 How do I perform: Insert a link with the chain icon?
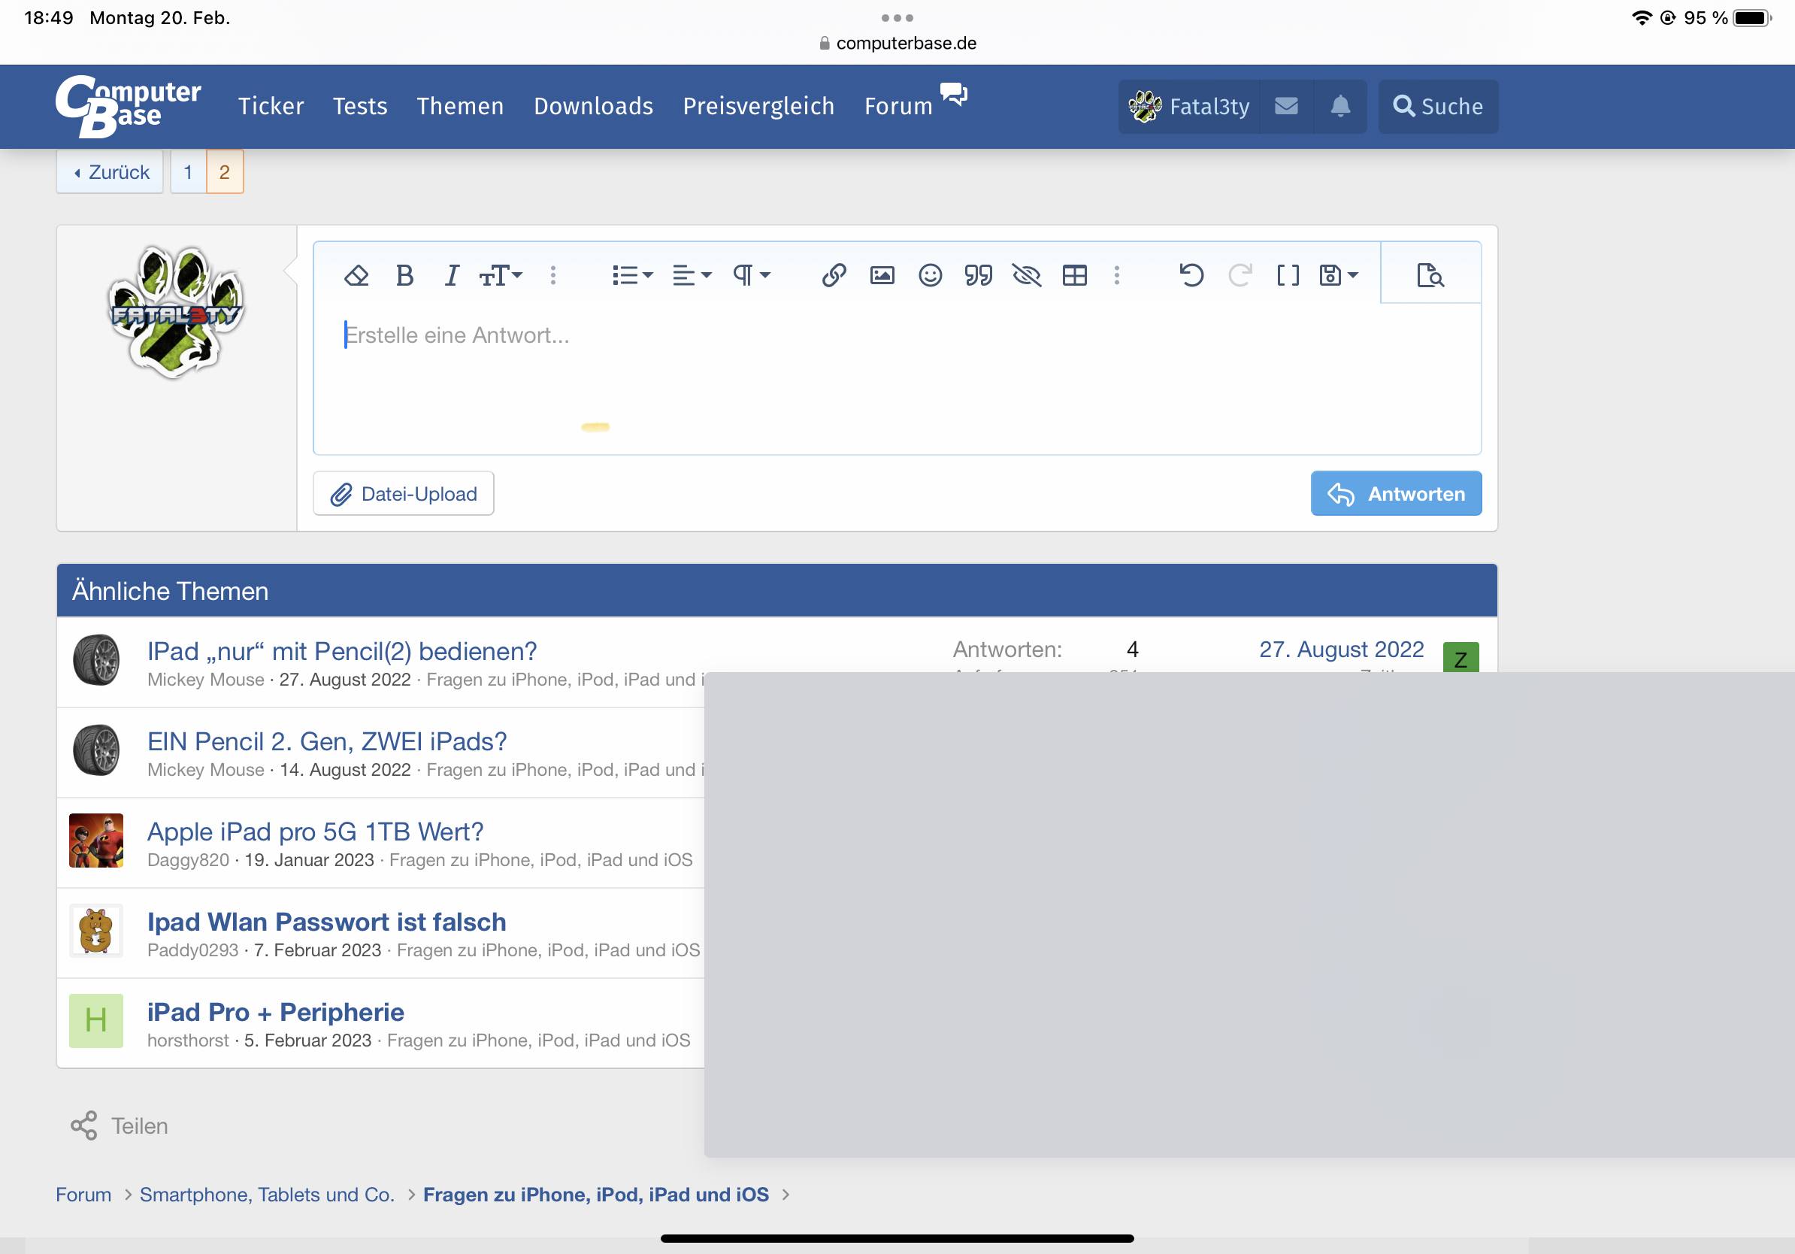tap(834, 275)
